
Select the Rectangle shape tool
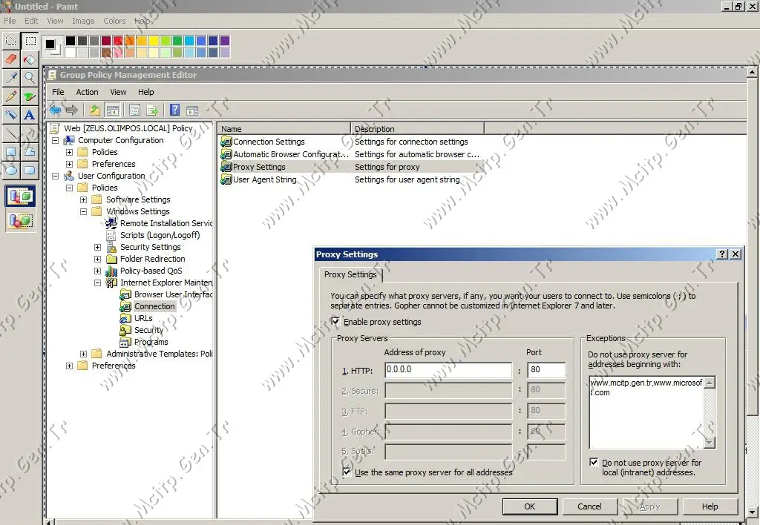point(11,151)
